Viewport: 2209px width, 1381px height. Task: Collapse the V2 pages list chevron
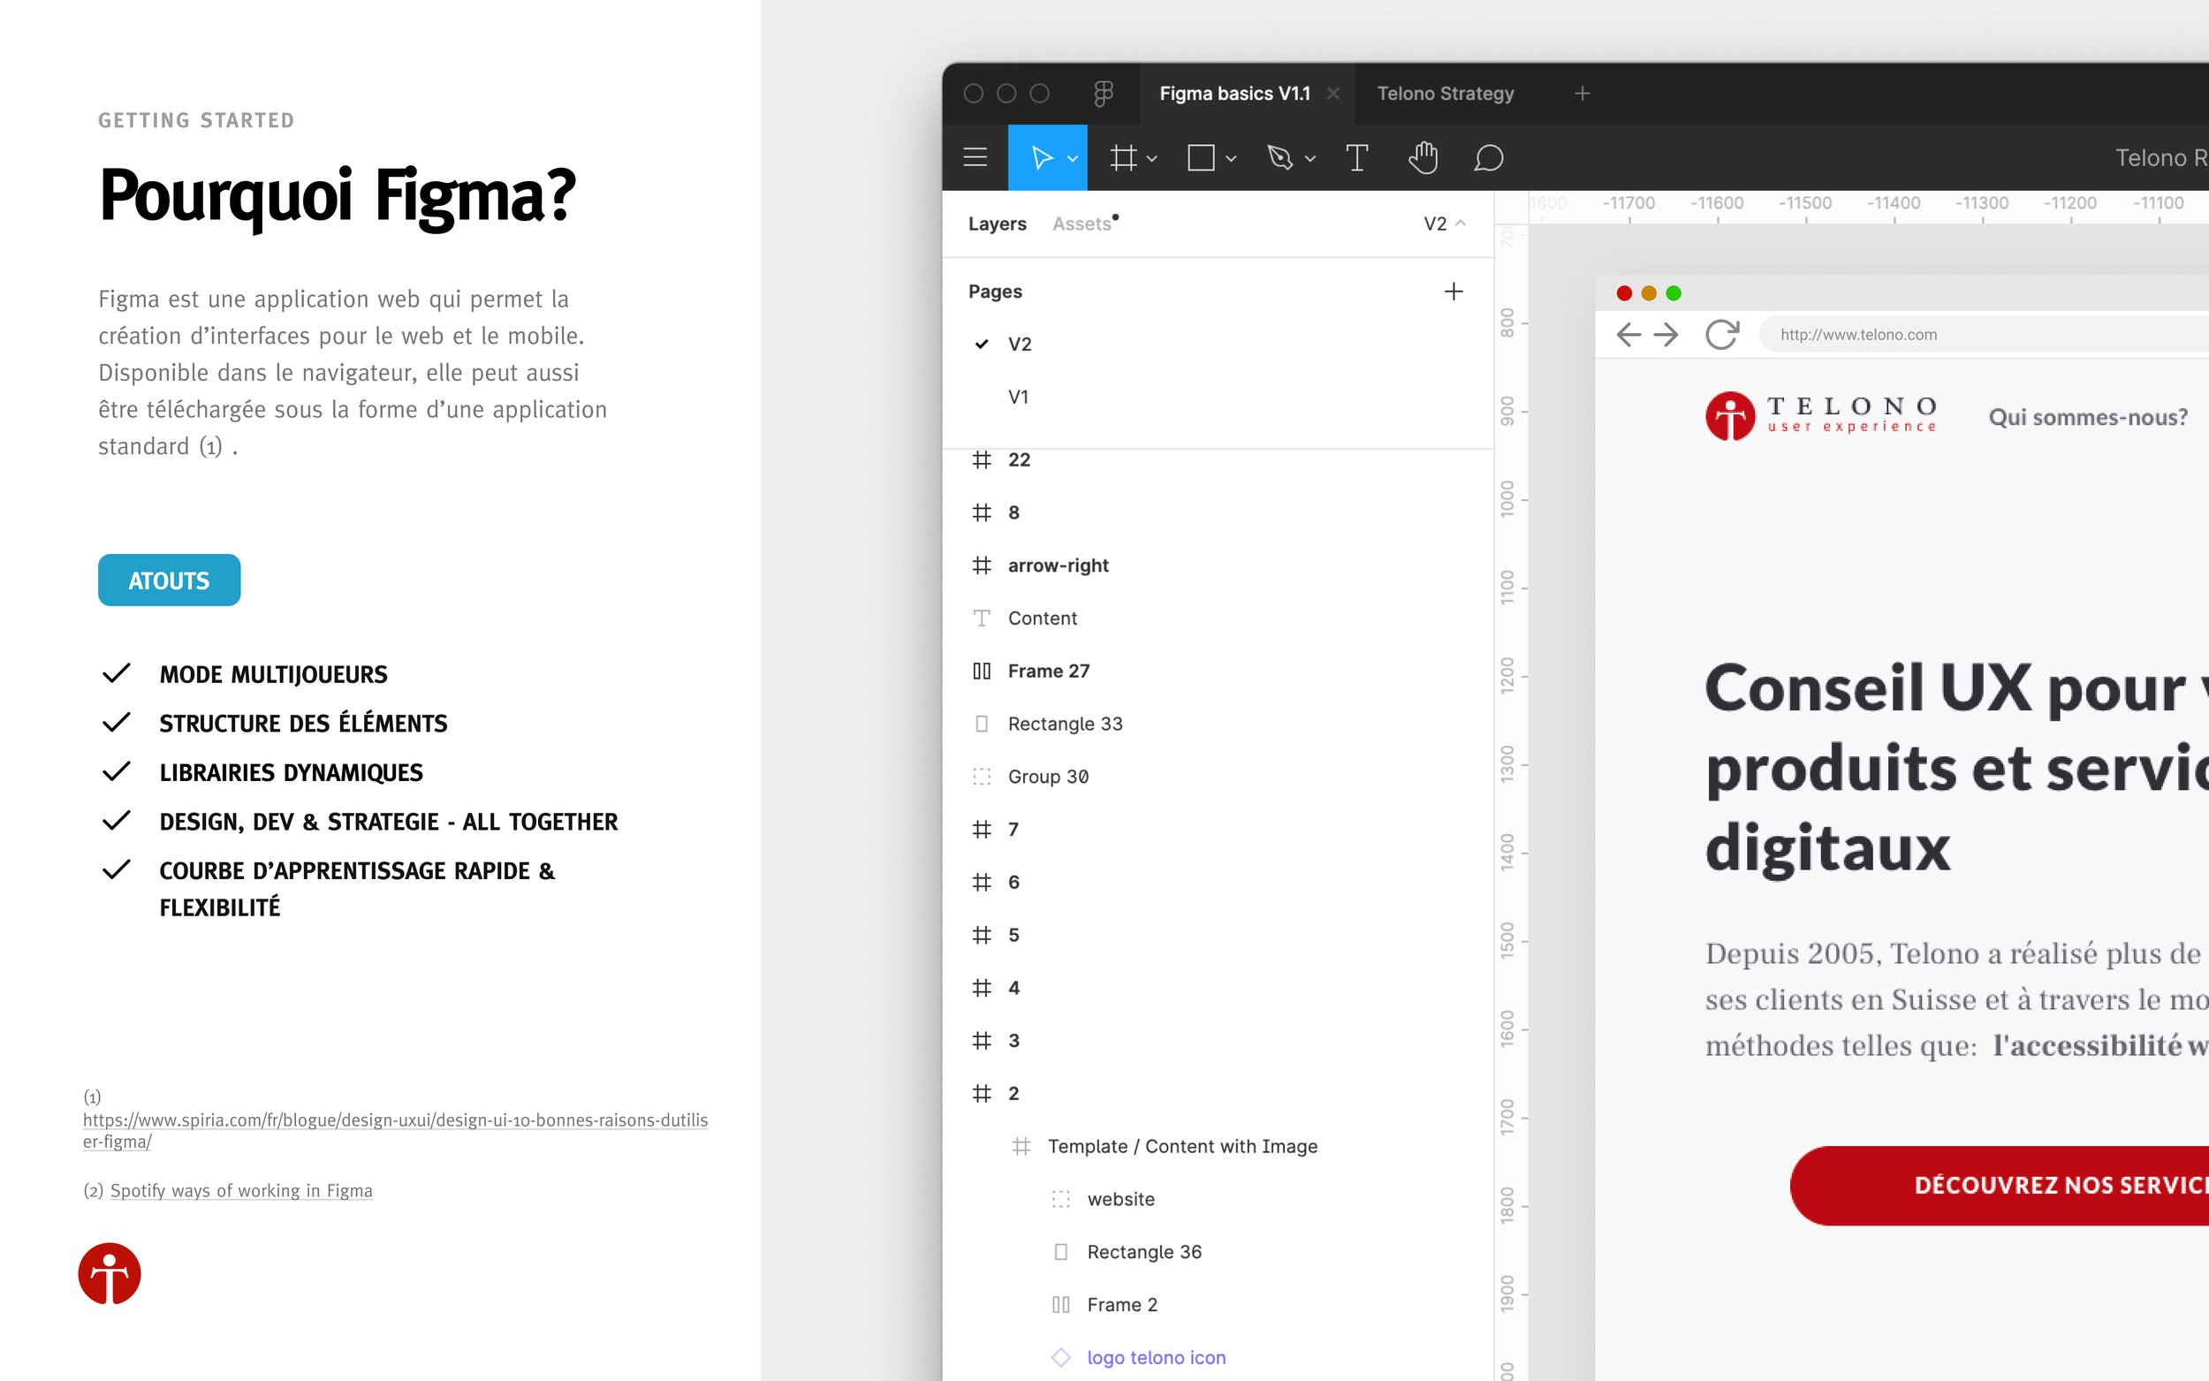[1460, 223]
